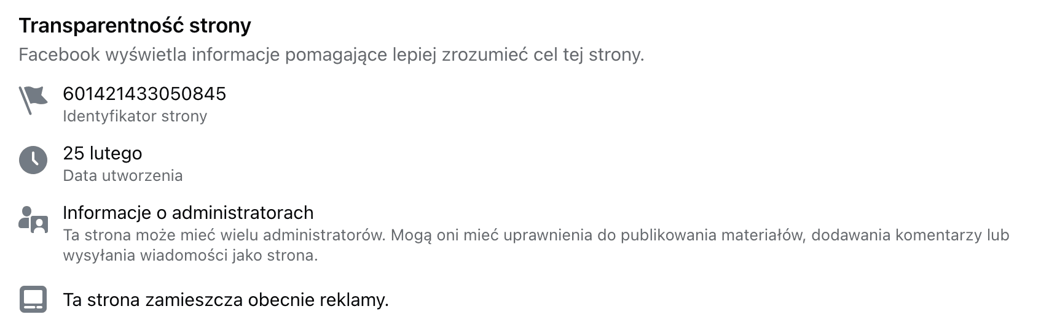Click the 'Data utworzenia' label
The height and width of the screenshot is (325, 1041).
(123, 176)
